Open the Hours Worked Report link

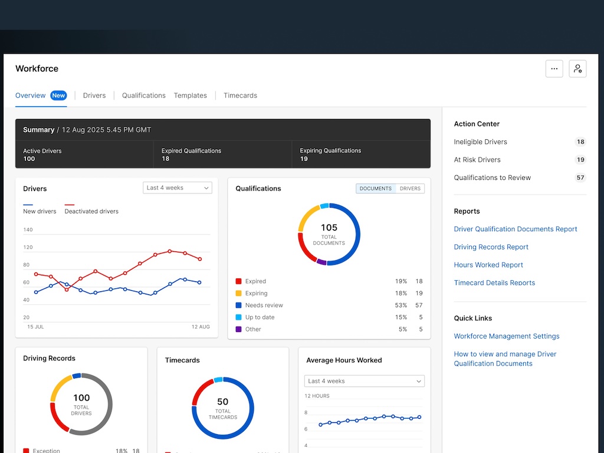(488, 265)
